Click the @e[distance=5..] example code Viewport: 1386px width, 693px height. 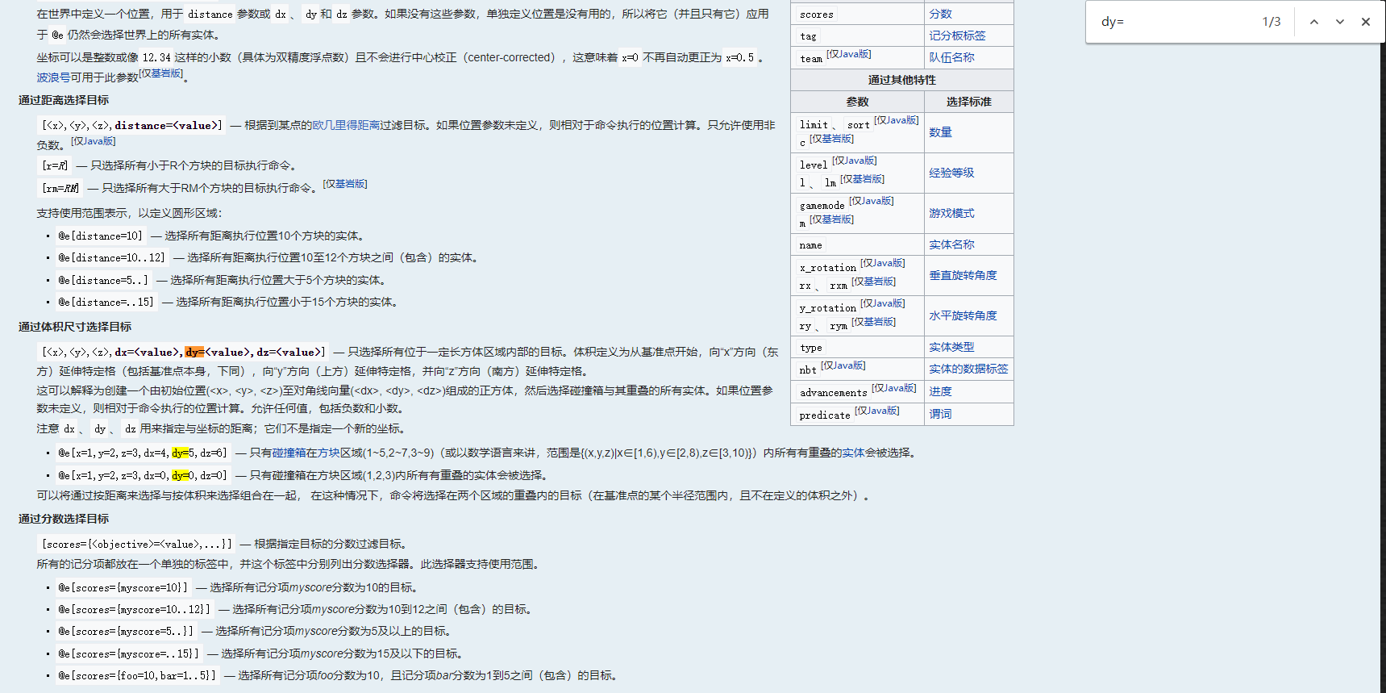point(103,280)
